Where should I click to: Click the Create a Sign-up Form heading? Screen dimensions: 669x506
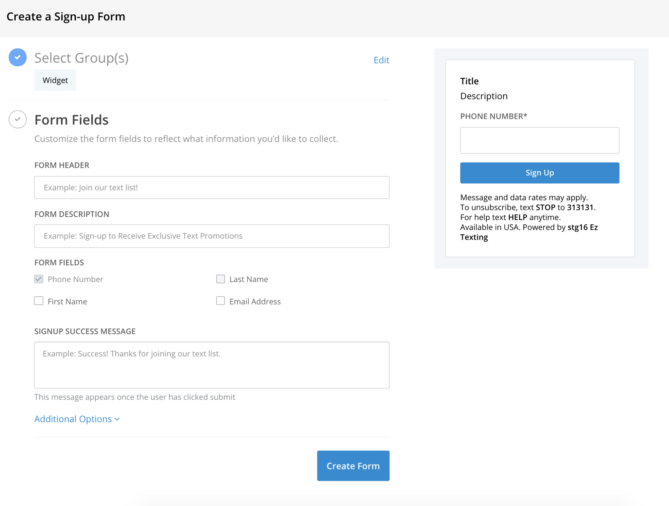66,16
